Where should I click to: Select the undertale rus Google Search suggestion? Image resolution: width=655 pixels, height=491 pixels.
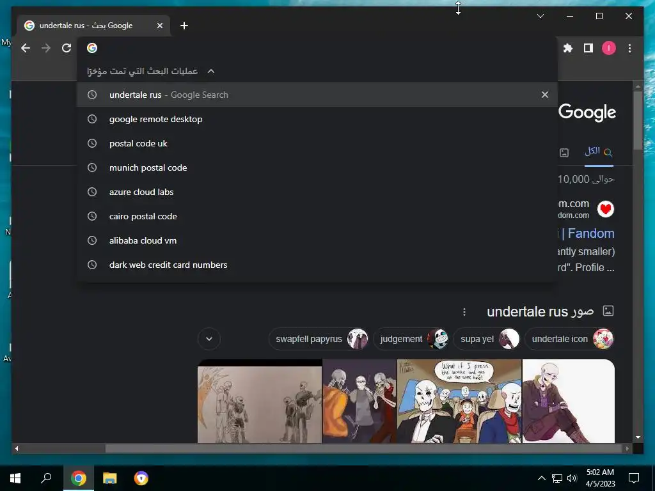pyautogui.click(x=317, y=95)
